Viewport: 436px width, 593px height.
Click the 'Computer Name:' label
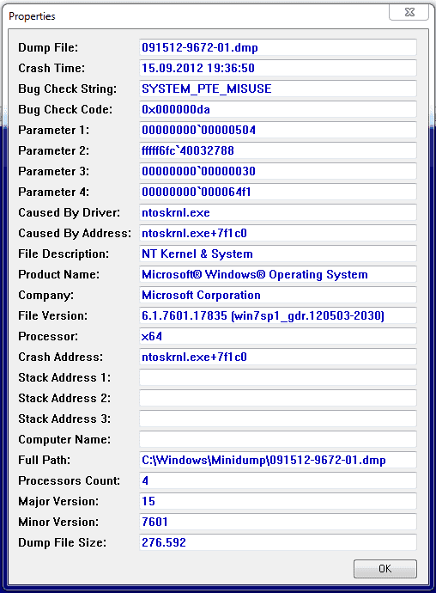click(x=64, y=439)
